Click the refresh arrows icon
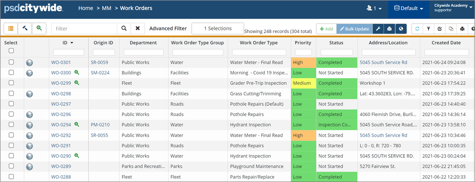Screen dimensions: 475x182 point(417,29)
